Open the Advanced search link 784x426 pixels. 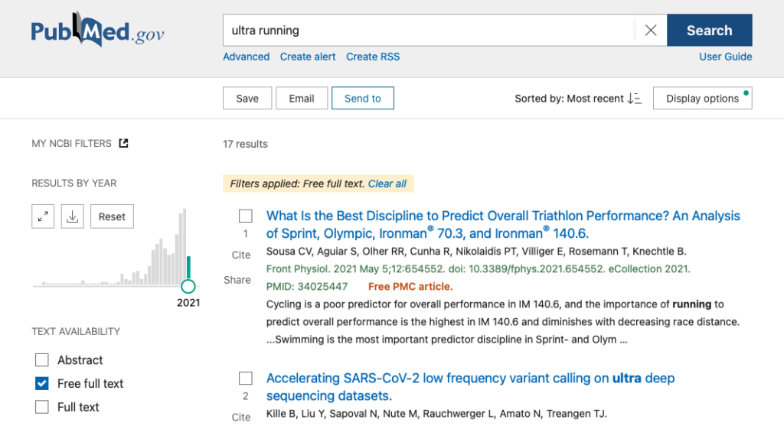click(246, 57)
